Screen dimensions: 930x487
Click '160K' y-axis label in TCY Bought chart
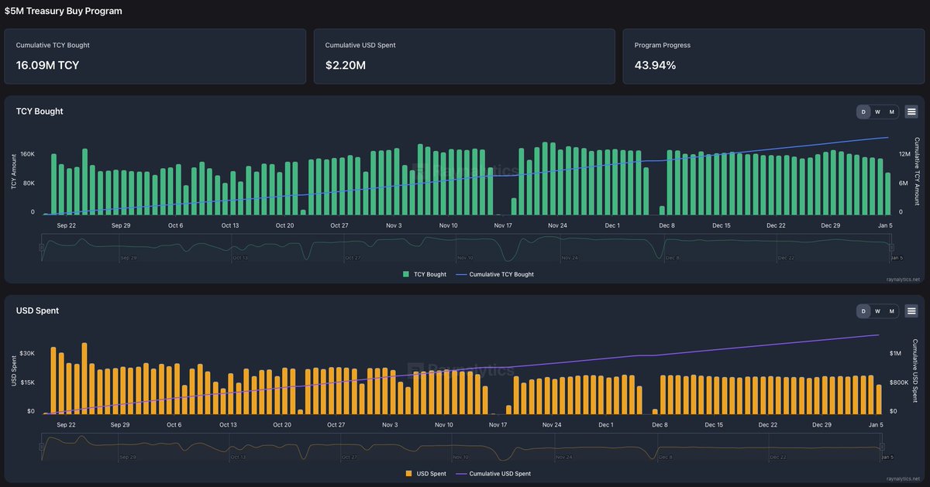[27, 154]
